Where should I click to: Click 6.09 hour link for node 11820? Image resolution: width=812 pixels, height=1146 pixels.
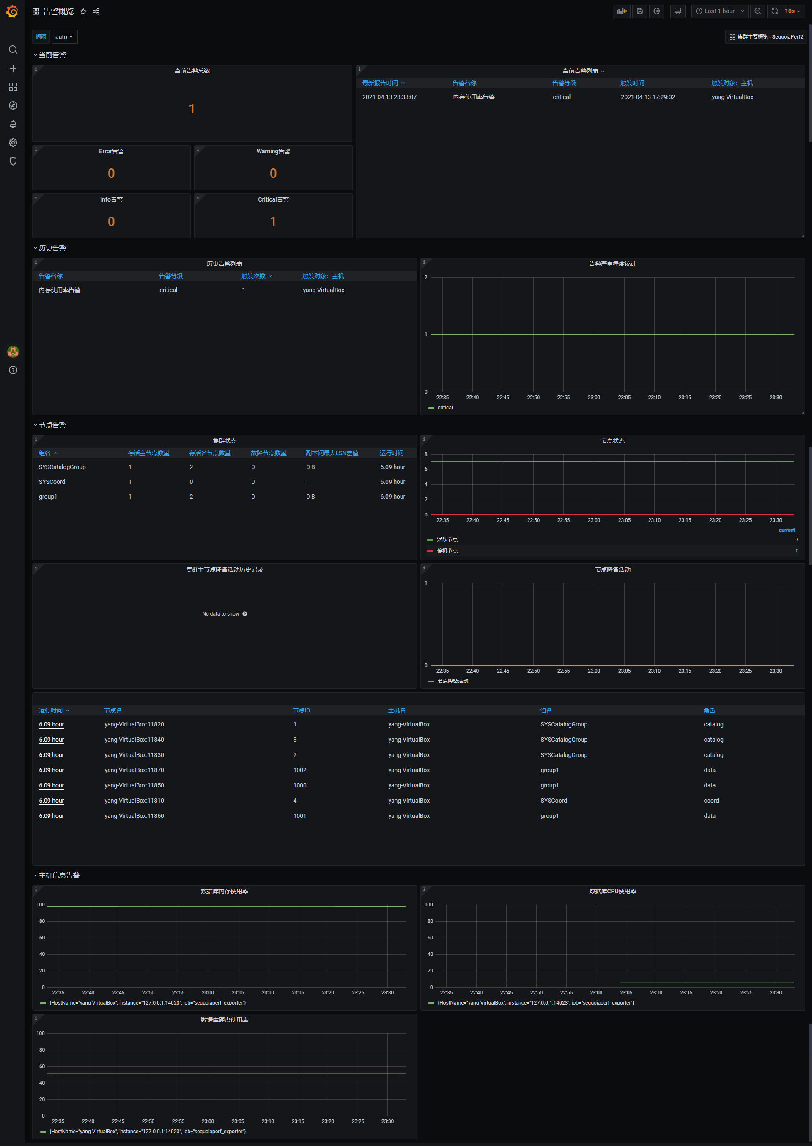point(52,725)
